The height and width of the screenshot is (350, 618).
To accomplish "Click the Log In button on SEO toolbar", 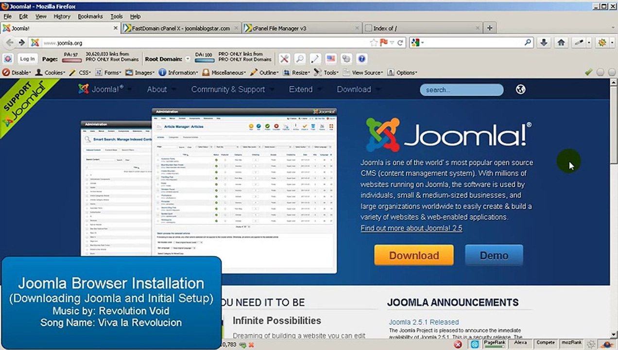I will (x=27, y=59).
